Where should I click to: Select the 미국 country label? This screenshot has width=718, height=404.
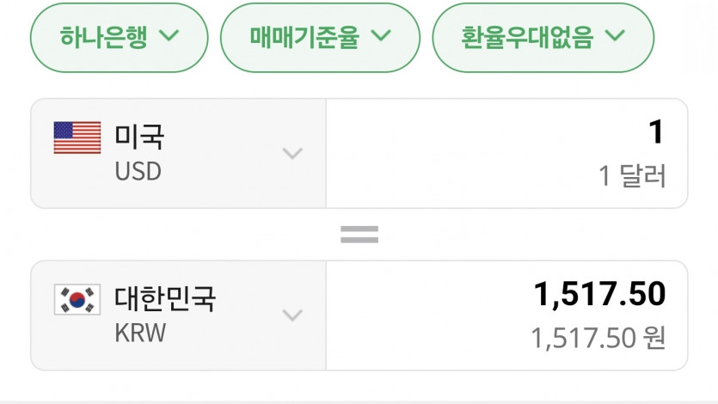[x=139, y=136]
